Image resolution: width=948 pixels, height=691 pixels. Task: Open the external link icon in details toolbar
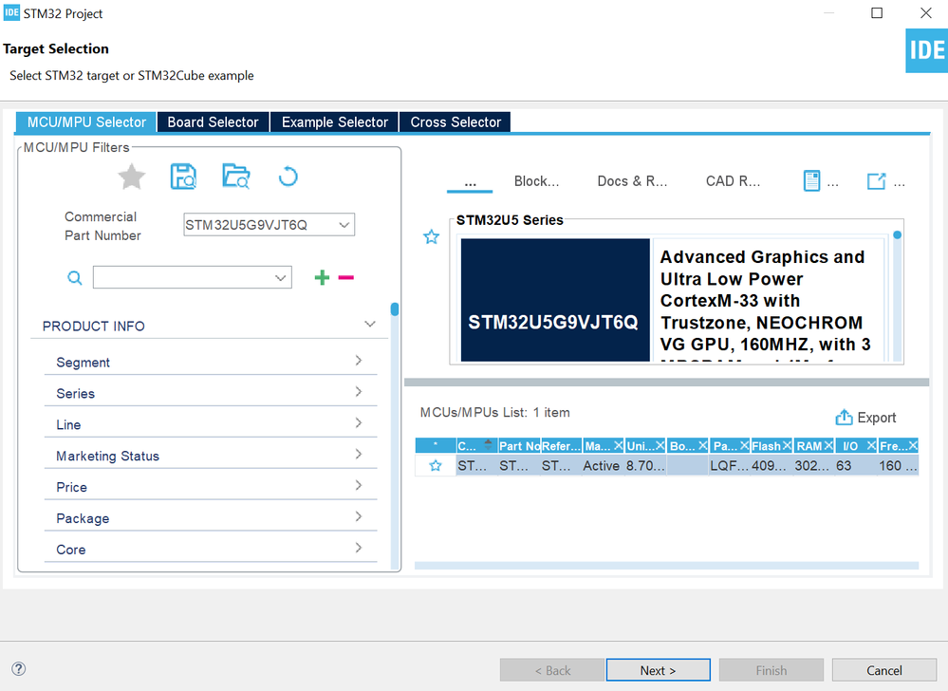[876, 180]
